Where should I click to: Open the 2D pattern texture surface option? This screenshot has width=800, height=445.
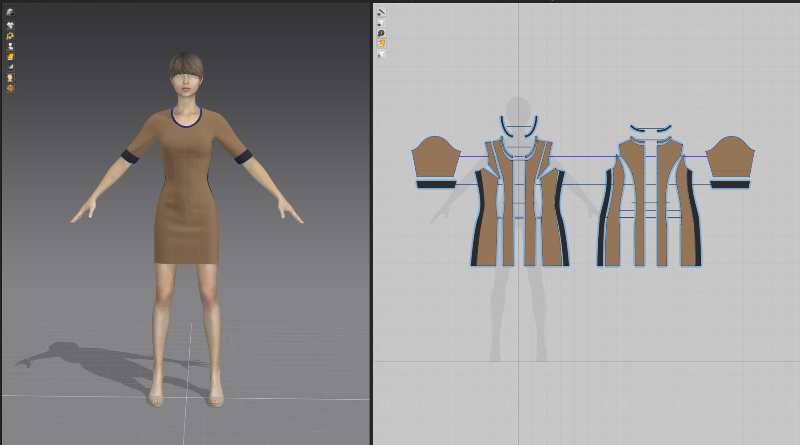[x=381, y=43]
